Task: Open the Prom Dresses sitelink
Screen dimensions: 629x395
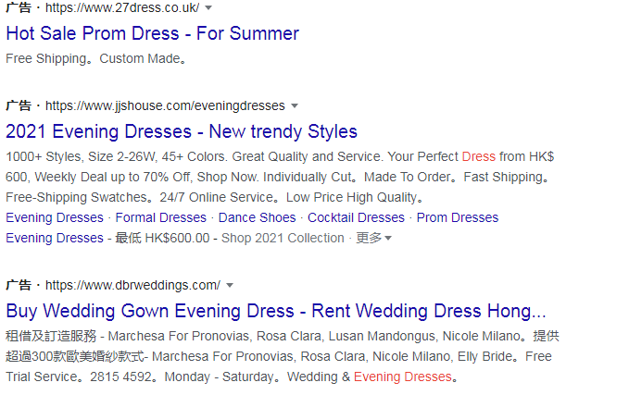Action: pos(458,217)
